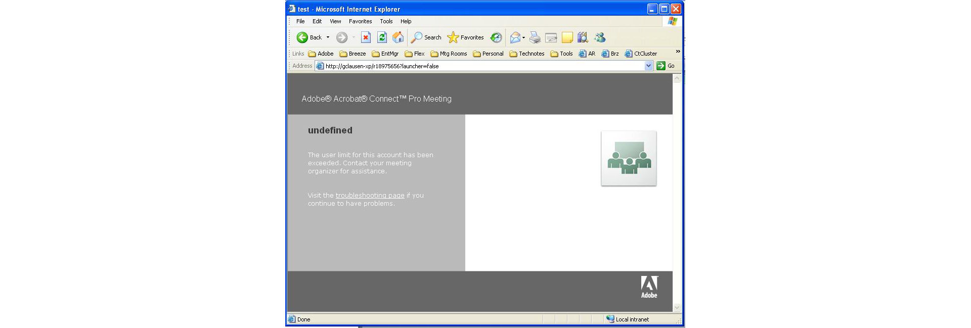Open the Search pane
The image size is (971, 328).
(x=426, y=37)
